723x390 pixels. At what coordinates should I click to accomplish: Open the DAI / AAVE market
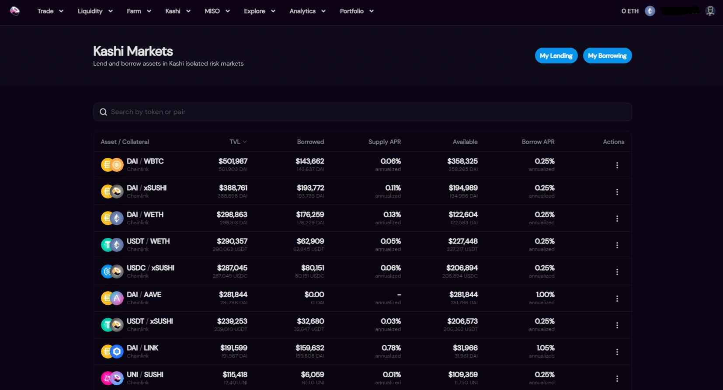[363, 298]
